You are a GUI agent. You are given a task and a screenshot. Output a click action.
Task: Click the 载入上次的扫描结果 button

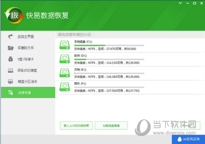coord(76,125)
